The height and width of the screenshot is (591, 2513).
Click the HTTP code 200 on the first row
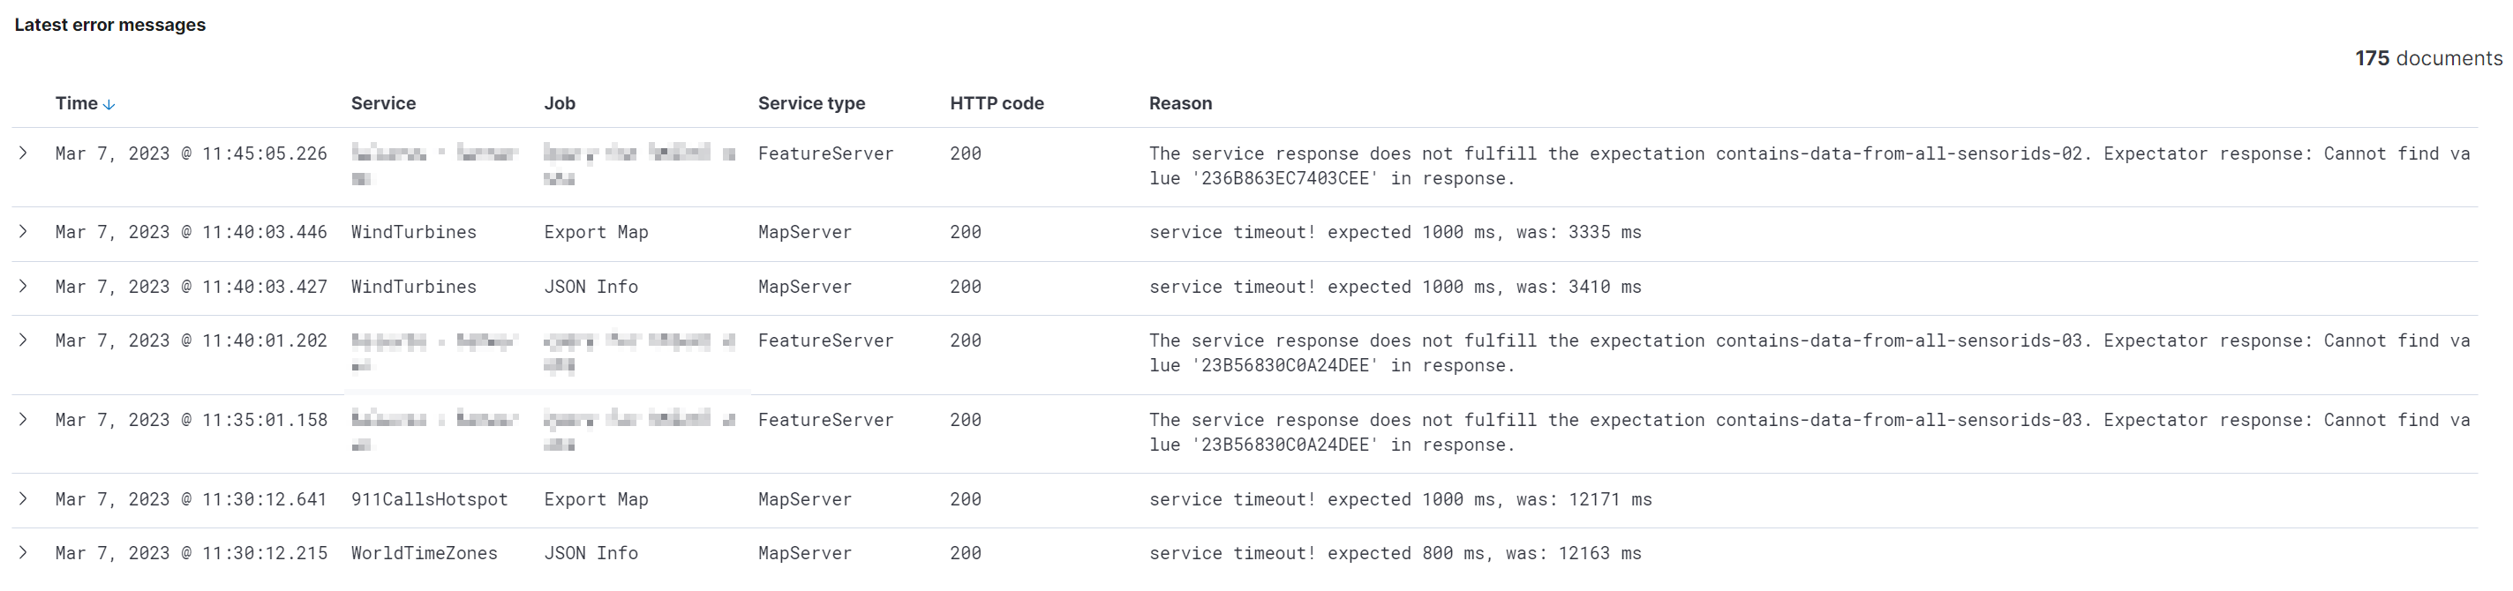coord(966,153)
